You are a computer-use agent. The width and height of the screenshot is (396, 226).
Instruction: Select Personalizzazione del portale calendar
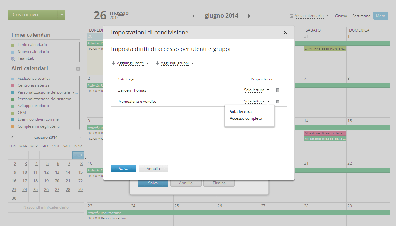pos(48,92)
